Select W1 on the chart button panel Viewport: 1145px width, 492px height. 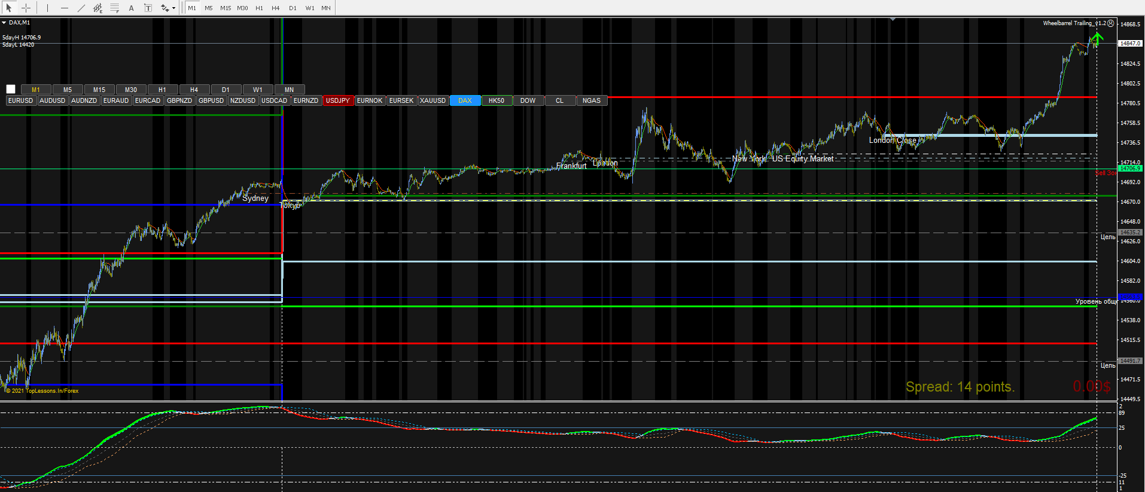pos(258,90)
